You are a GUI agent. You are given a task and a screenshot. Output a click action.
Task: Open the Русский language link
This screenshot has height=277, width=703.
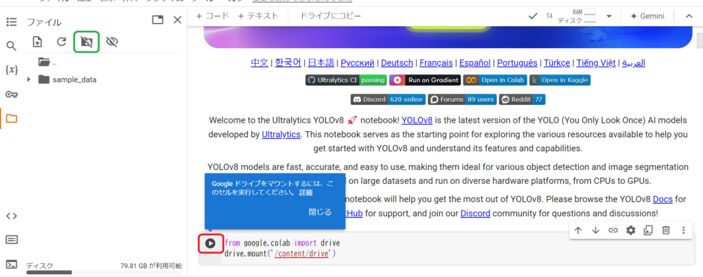click(x=358, y=62)
